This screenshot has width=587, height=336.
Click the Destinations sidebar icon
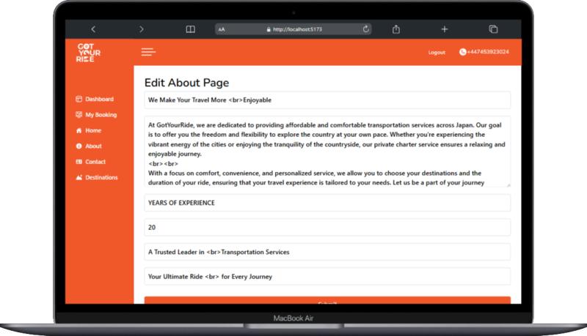(x=79, y=177)
